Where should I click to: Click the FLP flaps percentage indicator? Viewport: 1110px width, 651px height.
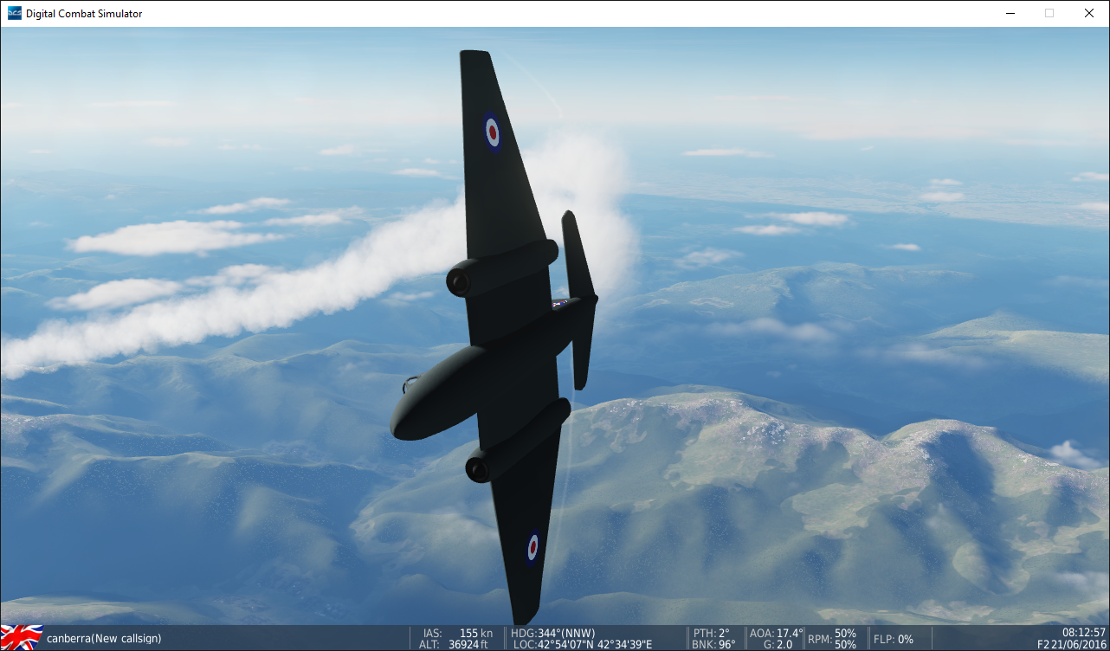[x=893, y=639]
